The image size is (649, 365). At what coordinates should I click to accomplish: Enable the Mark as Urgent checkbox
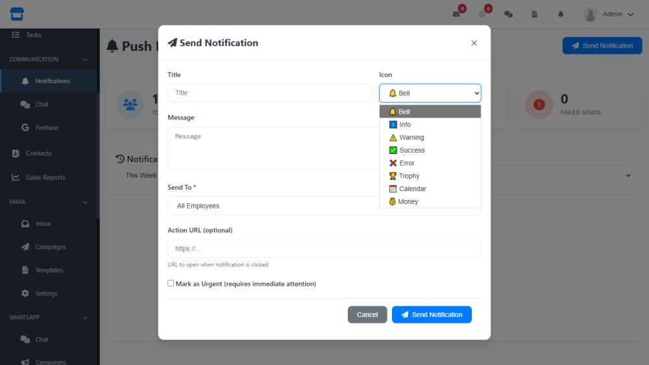pos(171,283)
